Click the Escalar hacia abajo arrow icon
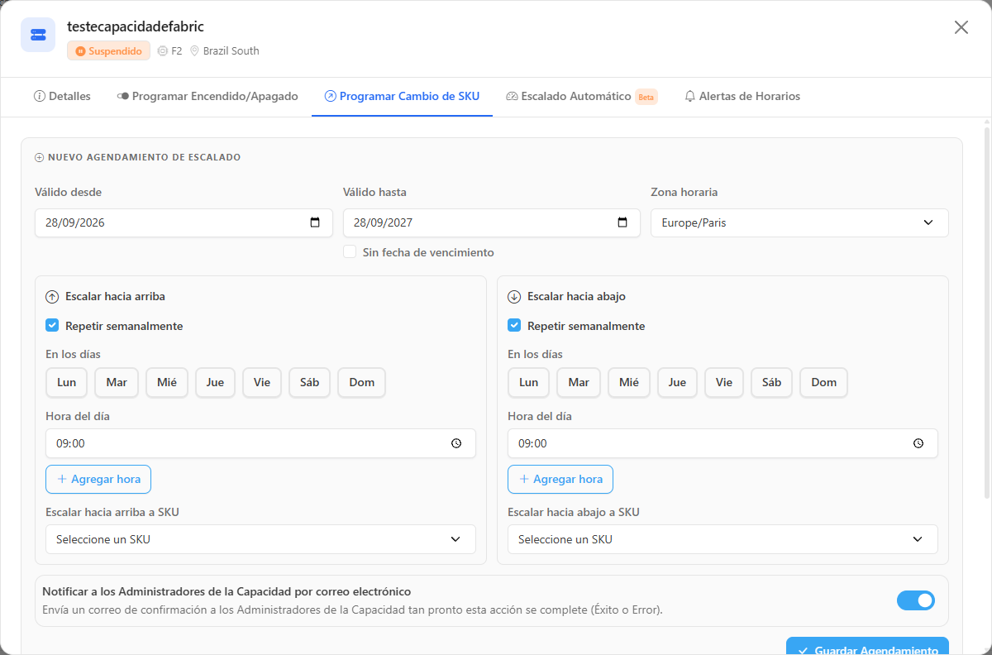 (514, 296)
